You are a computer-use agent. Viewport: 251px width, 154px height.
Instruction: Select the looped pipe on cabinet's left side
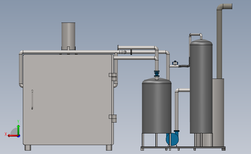[21, 69]
